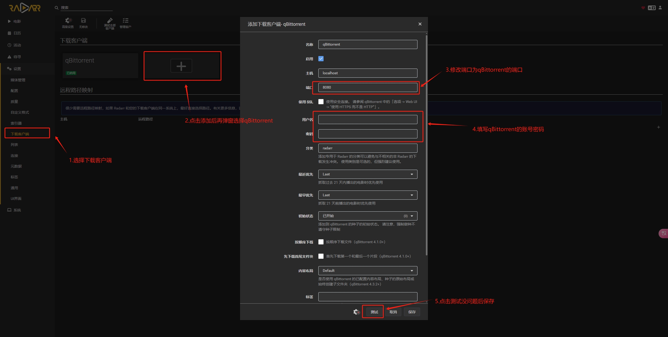Viewport: 668px width, 337px height.
Task: Open 待寻 wanted in sidebar
Action: (27, 57)
